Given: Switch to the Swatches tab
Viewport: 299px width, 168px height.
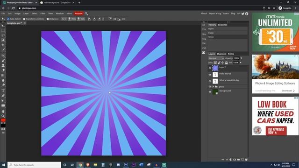Looking at the screenshot, I should 222,25.
